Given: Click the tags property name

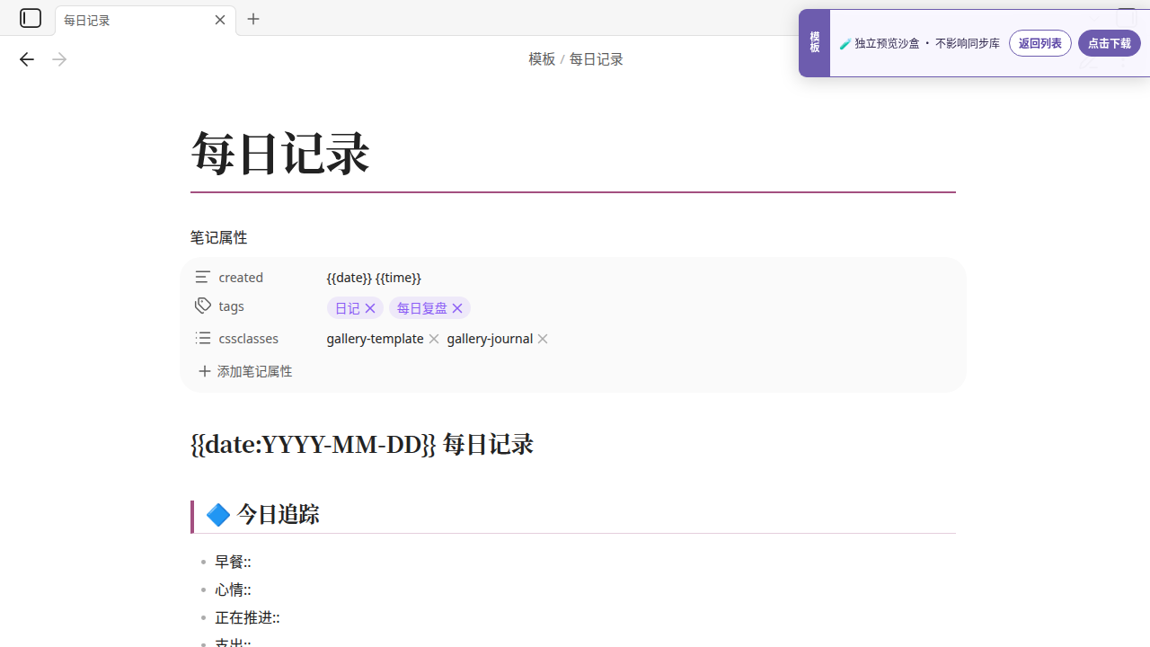Looking at the screenshot, I should [x=231, y=306].
